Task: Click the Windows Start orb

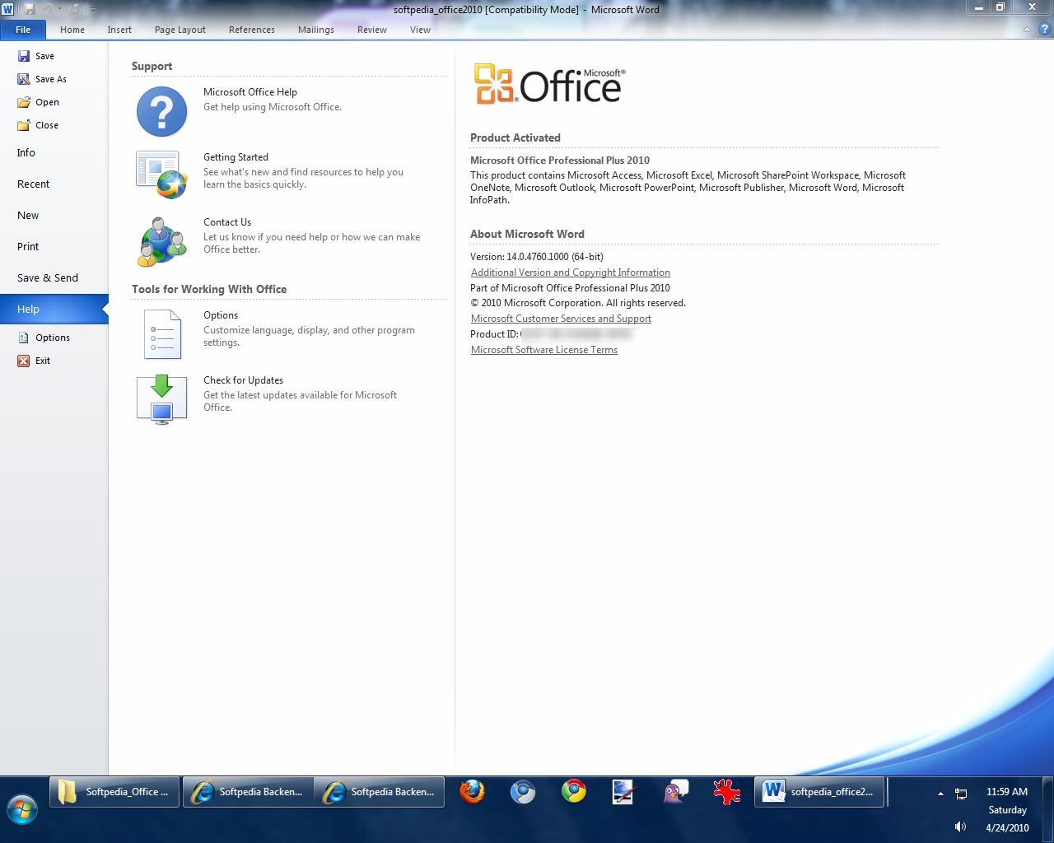Action: point(22,810)
